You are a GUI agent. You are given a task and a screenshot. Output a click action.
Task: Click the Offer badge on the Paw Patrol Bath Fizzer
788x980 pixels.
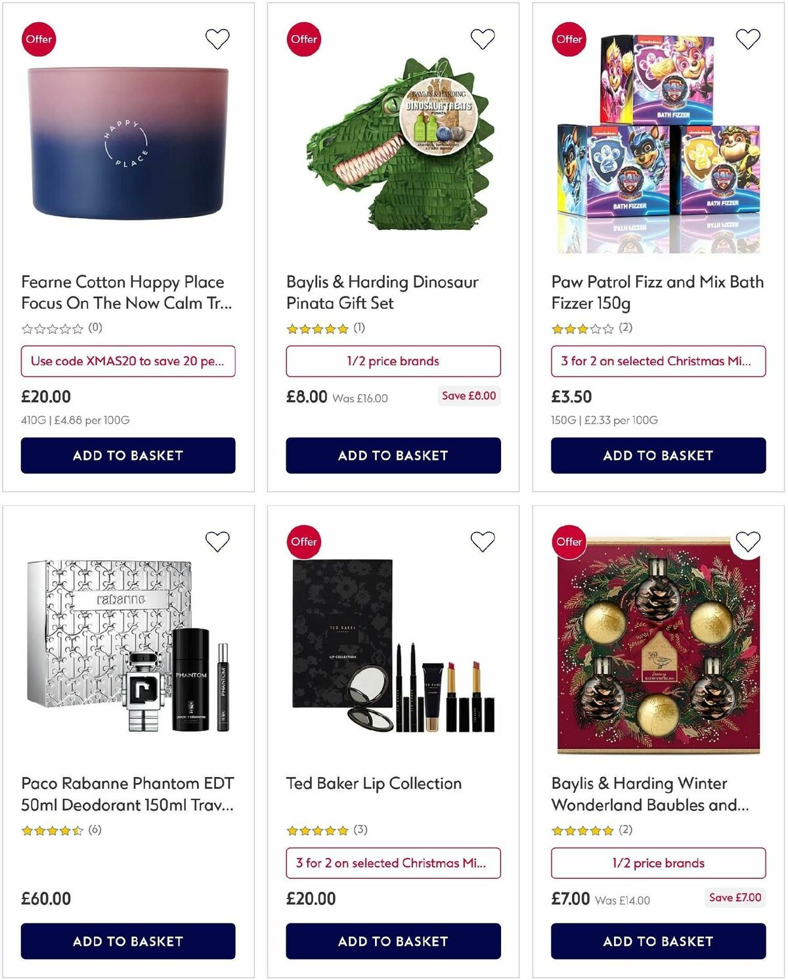point(569,39)
